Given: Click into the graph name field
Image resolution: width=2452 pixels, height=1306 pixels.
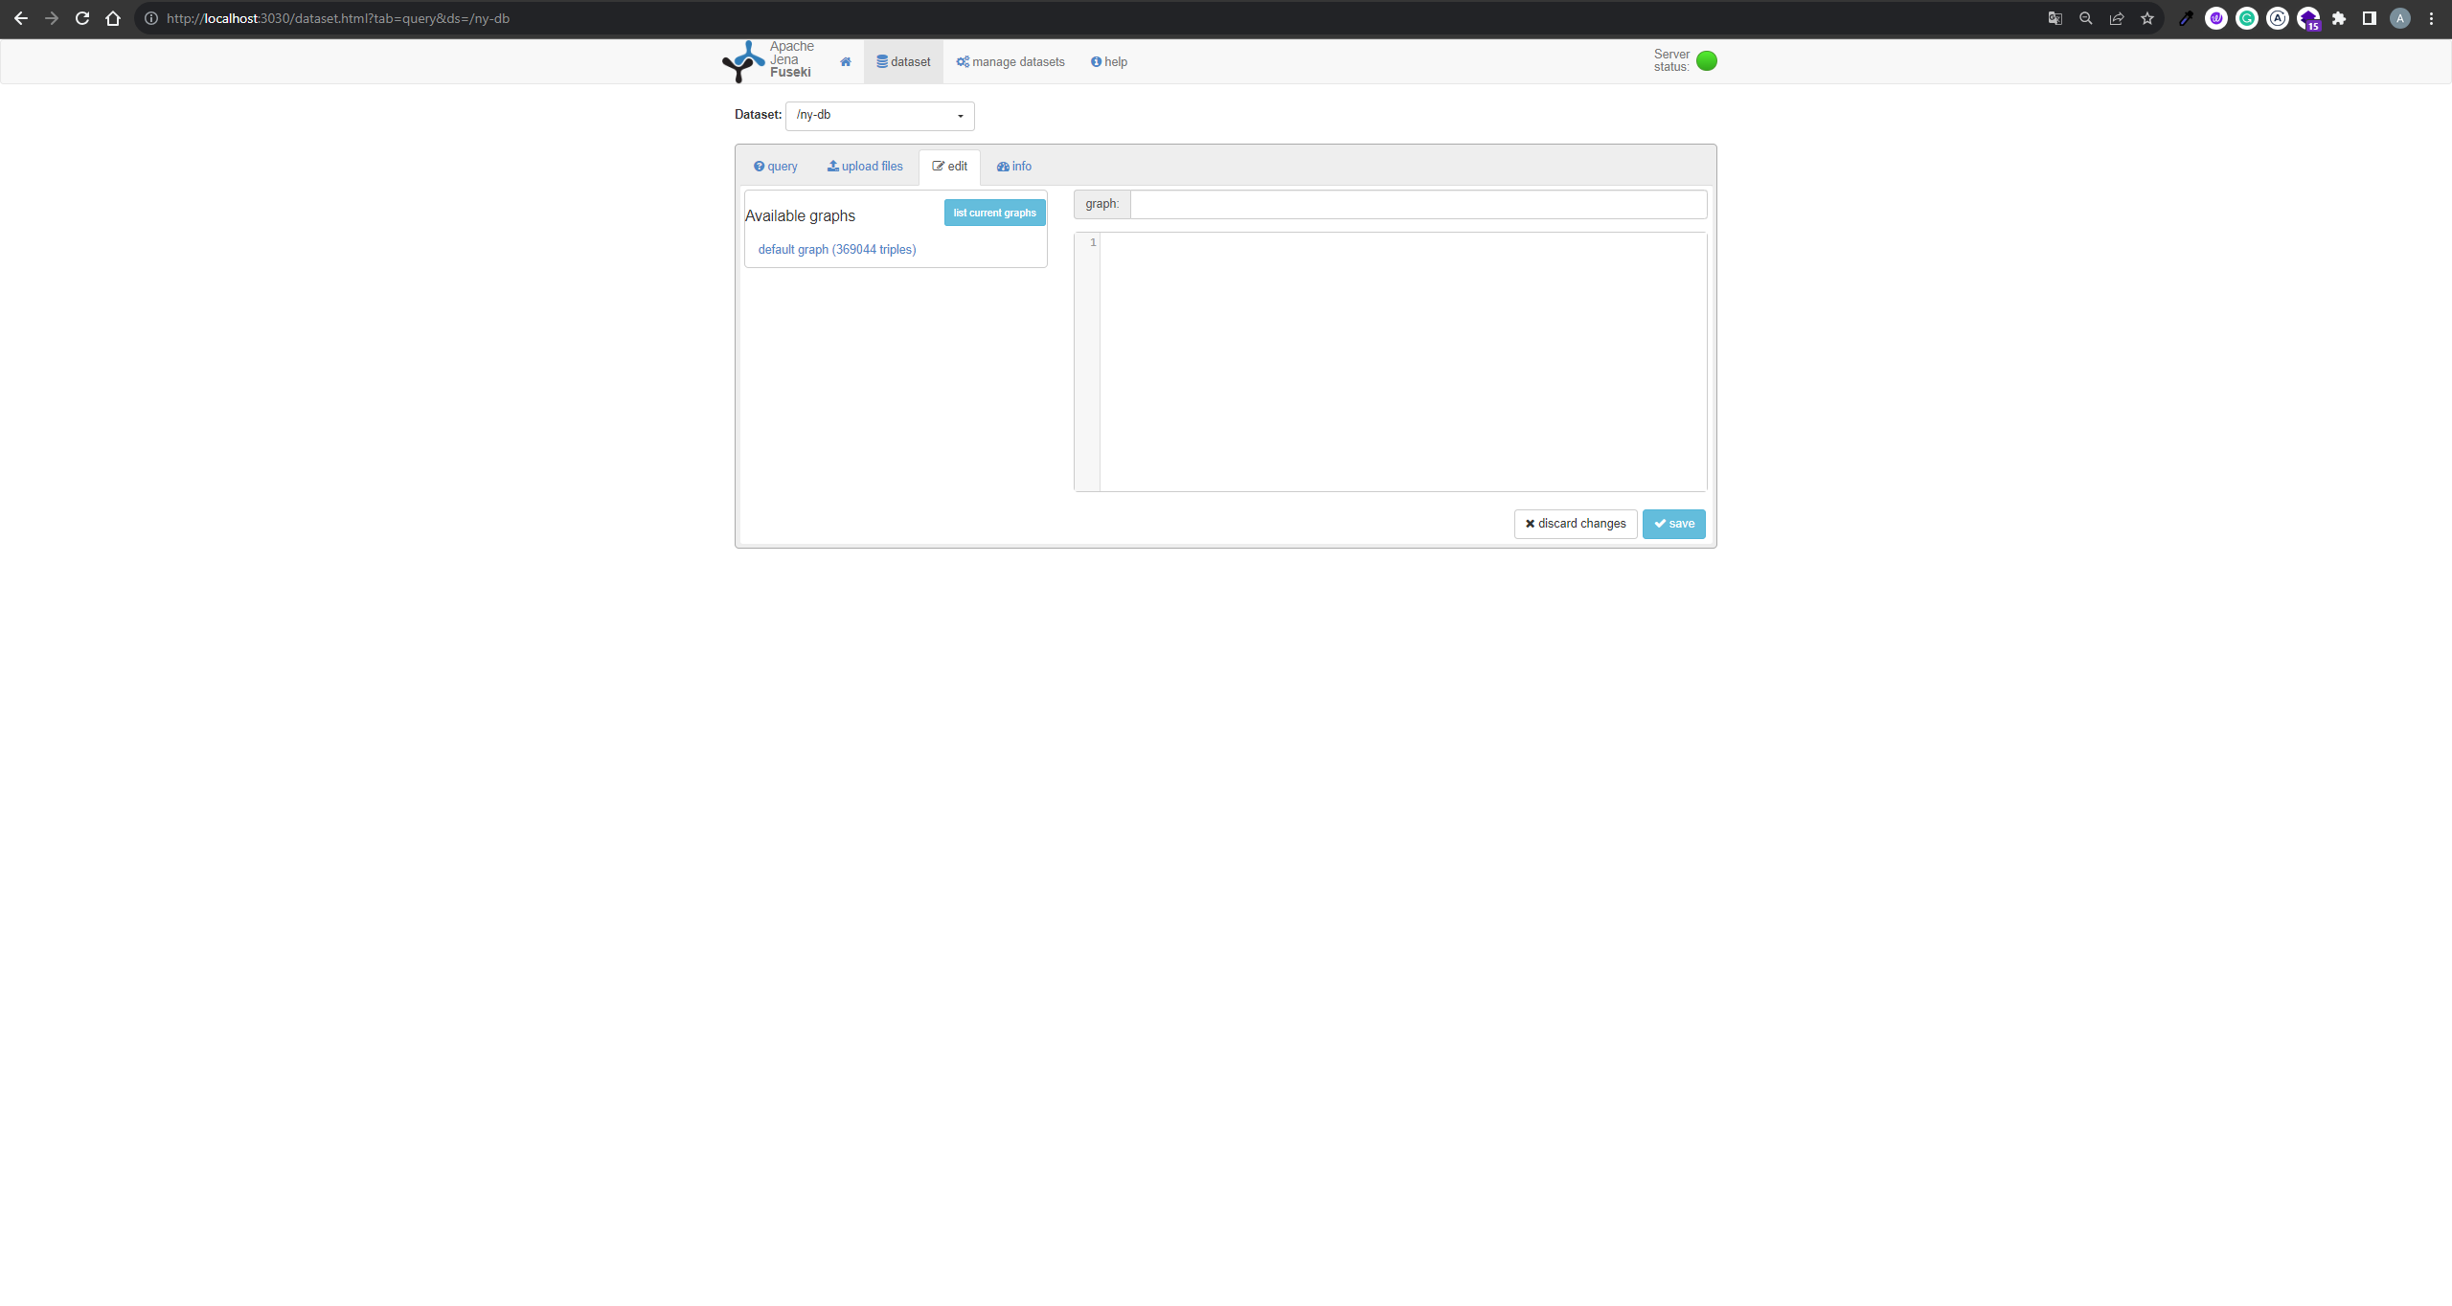Looking at the screenshot, I should (1418, 204).
